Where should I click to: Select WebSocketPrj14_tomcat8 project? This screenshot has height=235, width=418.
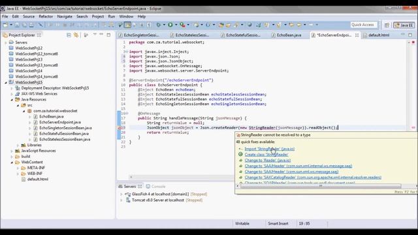37,77
